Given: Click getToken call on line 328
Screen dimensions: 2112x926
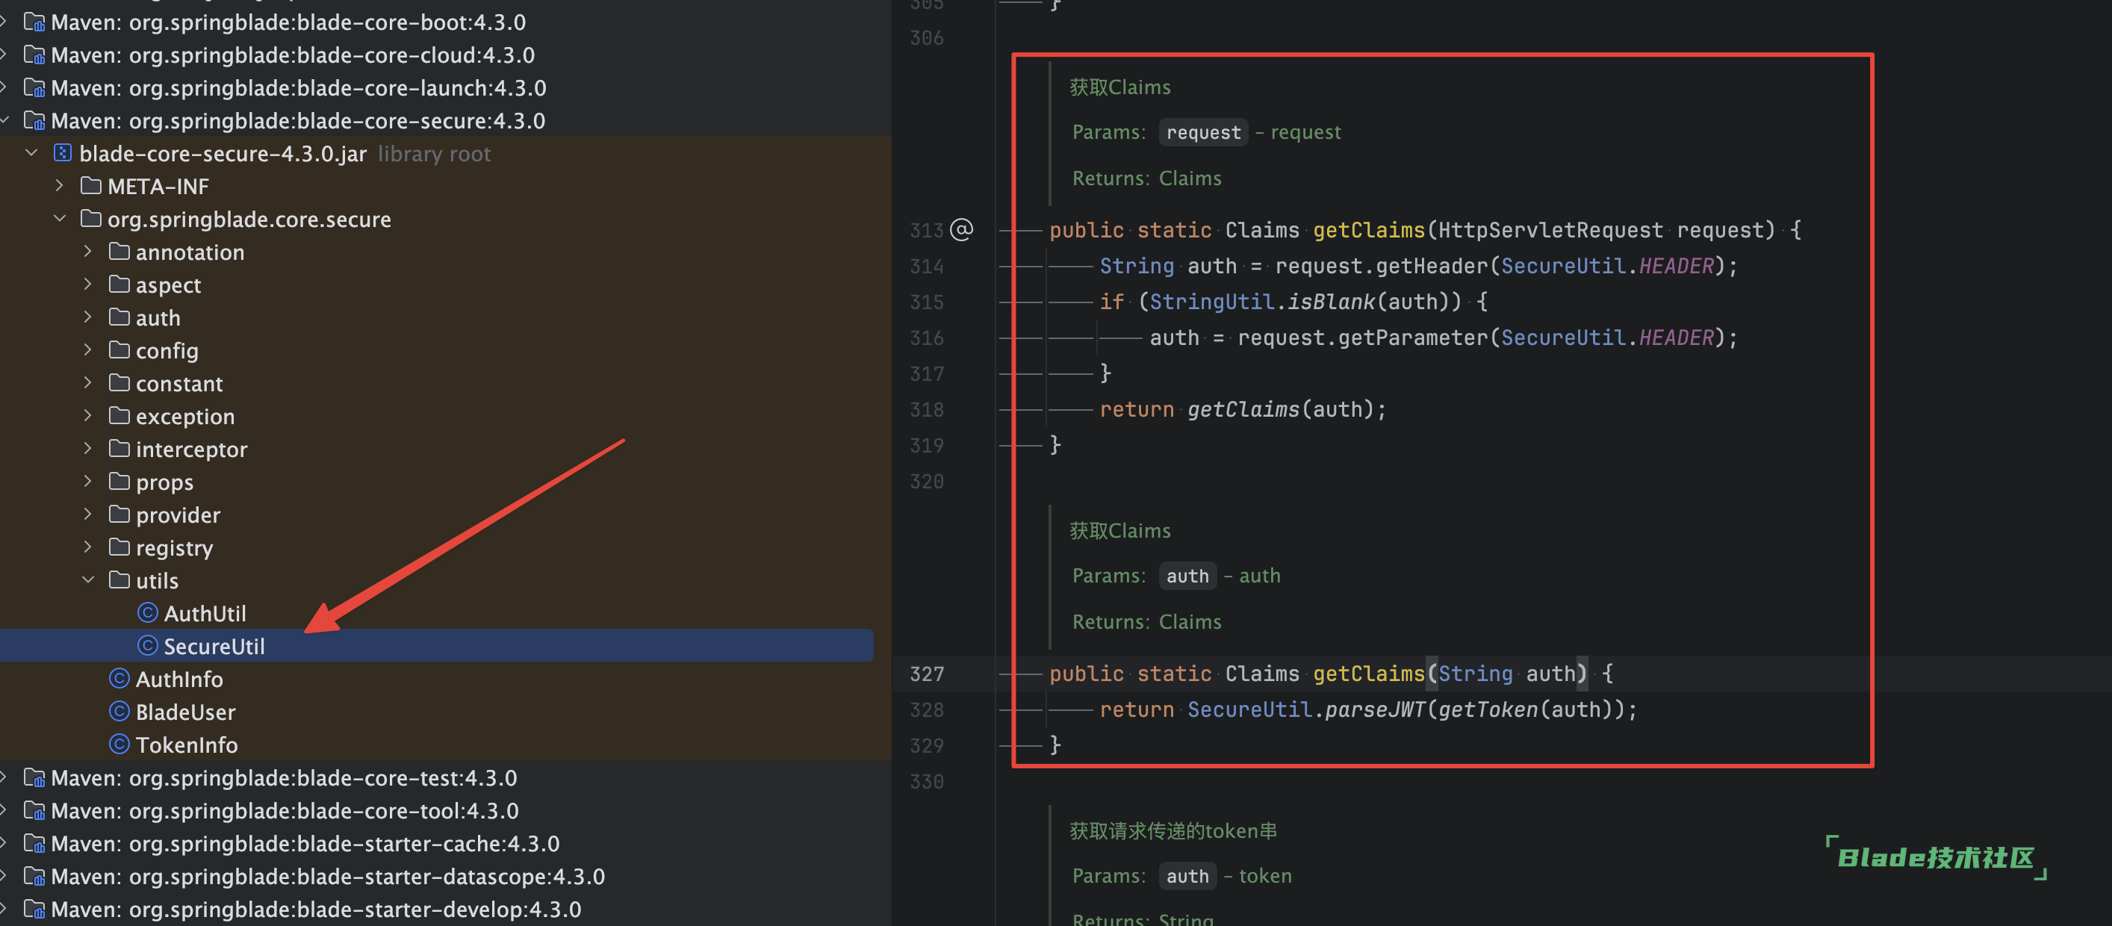Looking at the screenshot, I should [x=1488, y=709].
